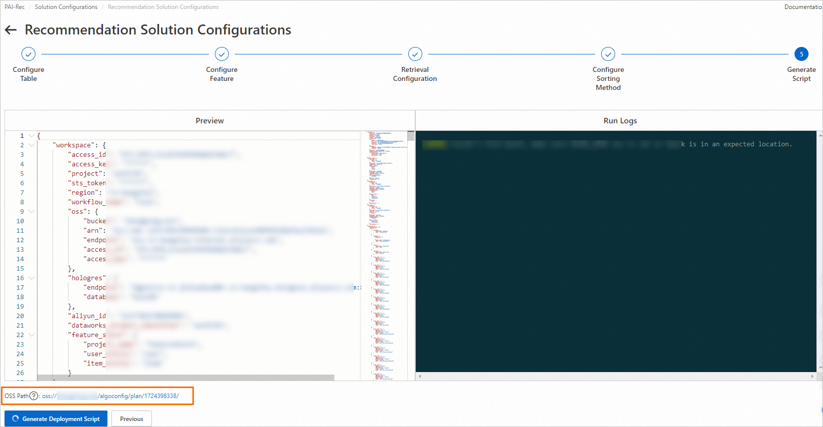This screenshot has width=823, height=427.
Task: Click the Configure Table step label
Action: [28, 74]
